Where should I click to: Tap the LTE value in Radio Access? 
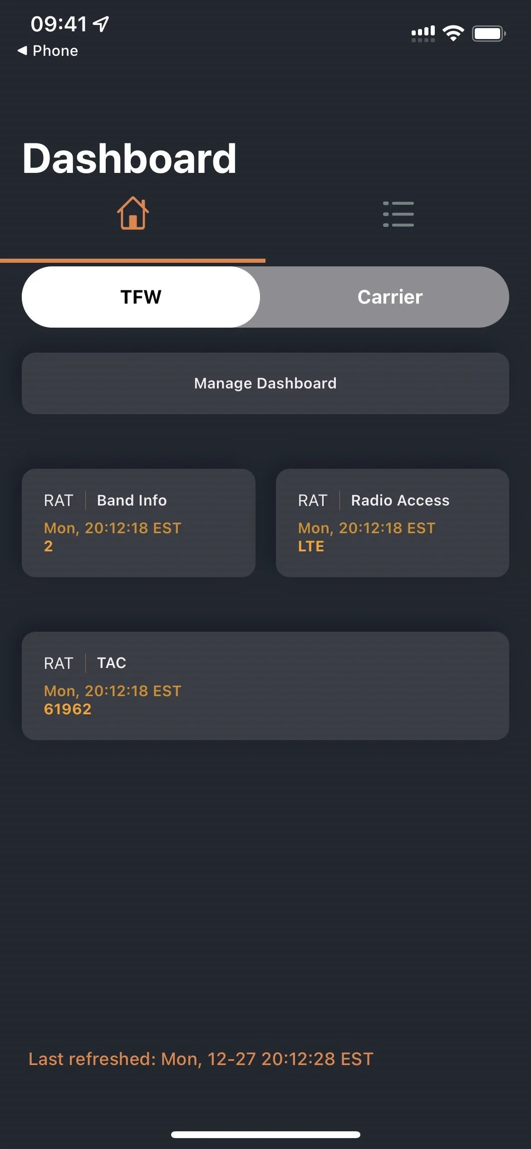[311, 546]
